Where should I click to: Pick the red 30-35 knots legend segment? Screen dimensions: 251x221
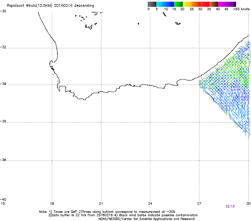[x=205, y=4]
